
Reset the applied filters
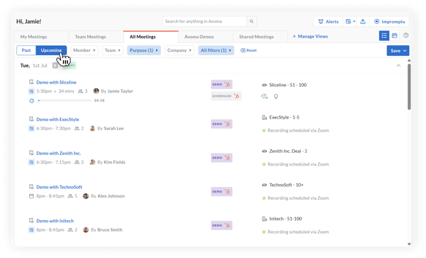tap(249, 50)
